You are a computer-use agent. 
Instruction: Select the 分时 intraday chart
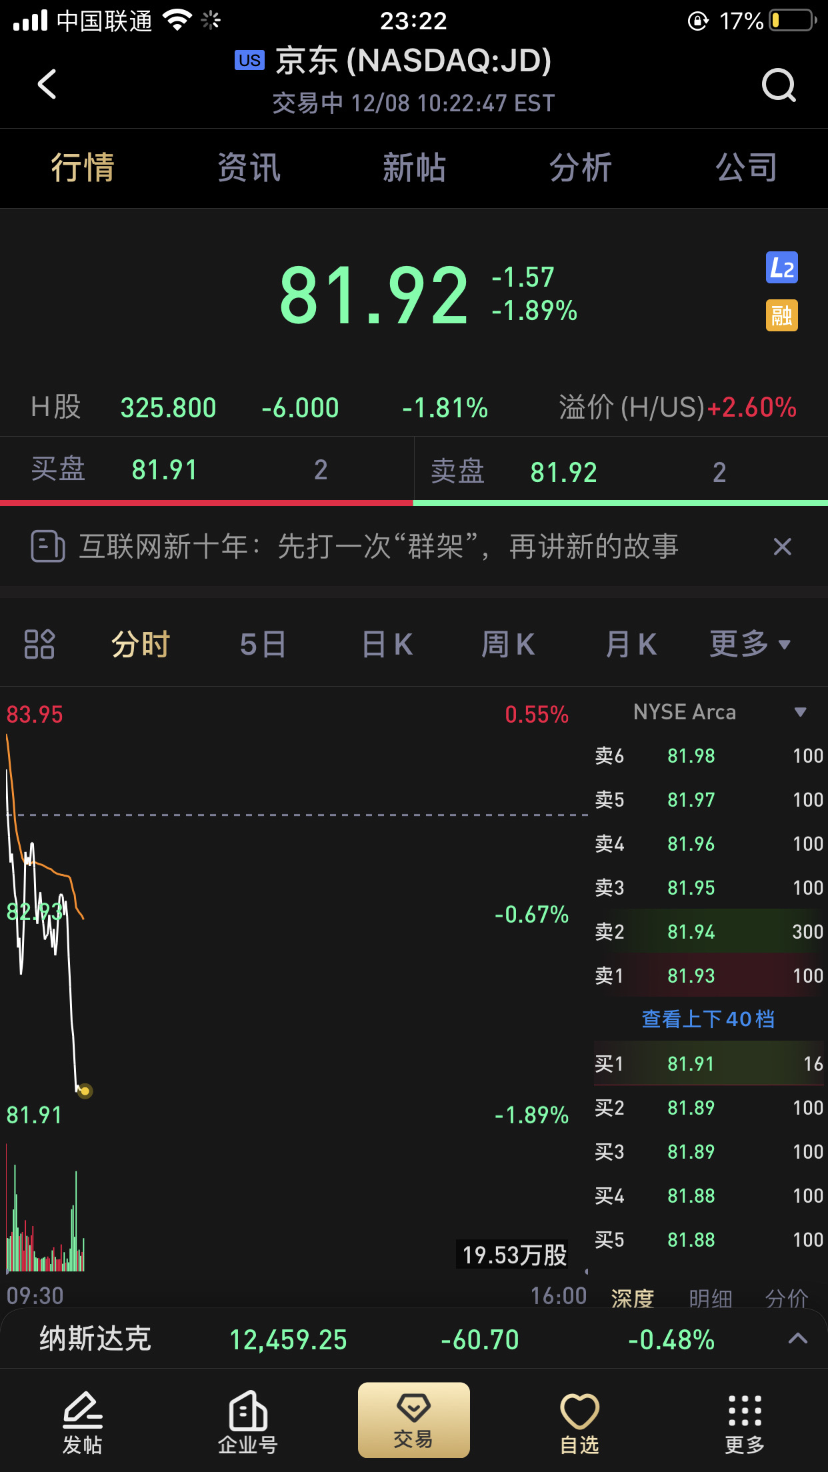click(141, 644)
